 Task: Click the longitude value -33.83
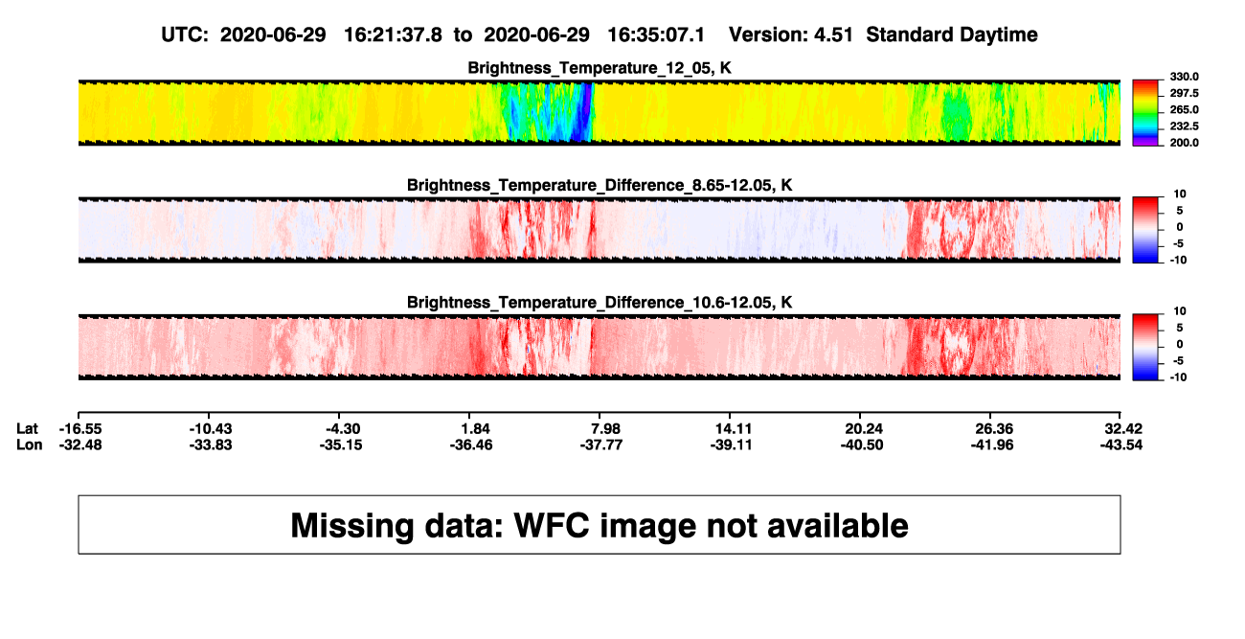(x=212, y=445)
